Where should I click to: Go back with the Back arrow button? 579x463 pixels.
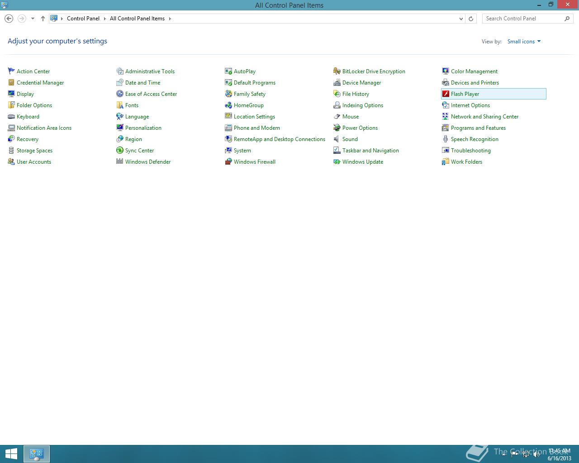point(9,19)
